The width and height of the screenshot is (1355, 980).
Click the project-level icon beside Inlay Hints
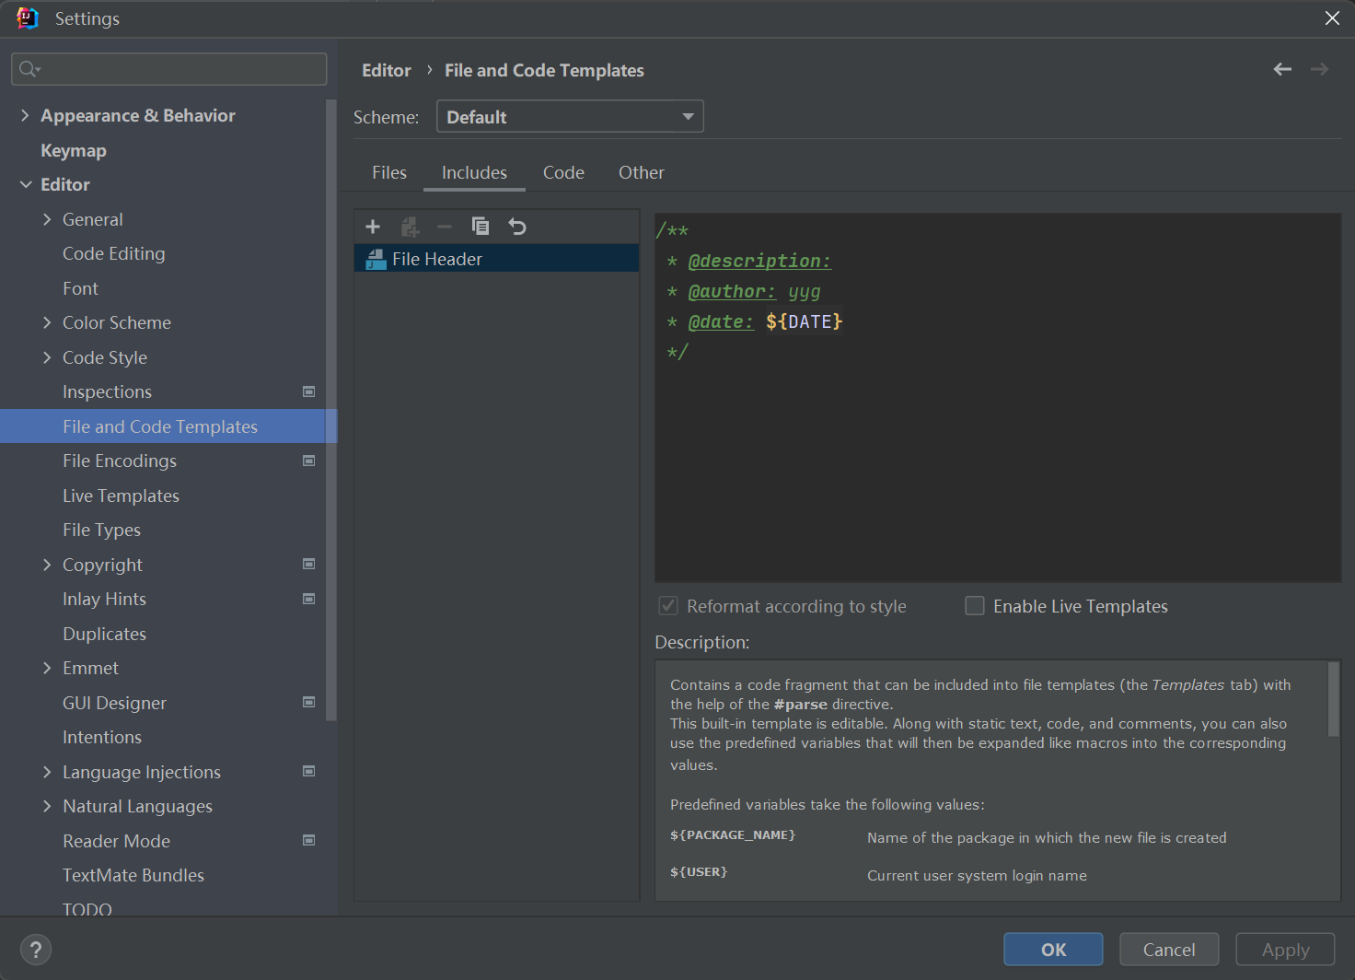(309, 599)
